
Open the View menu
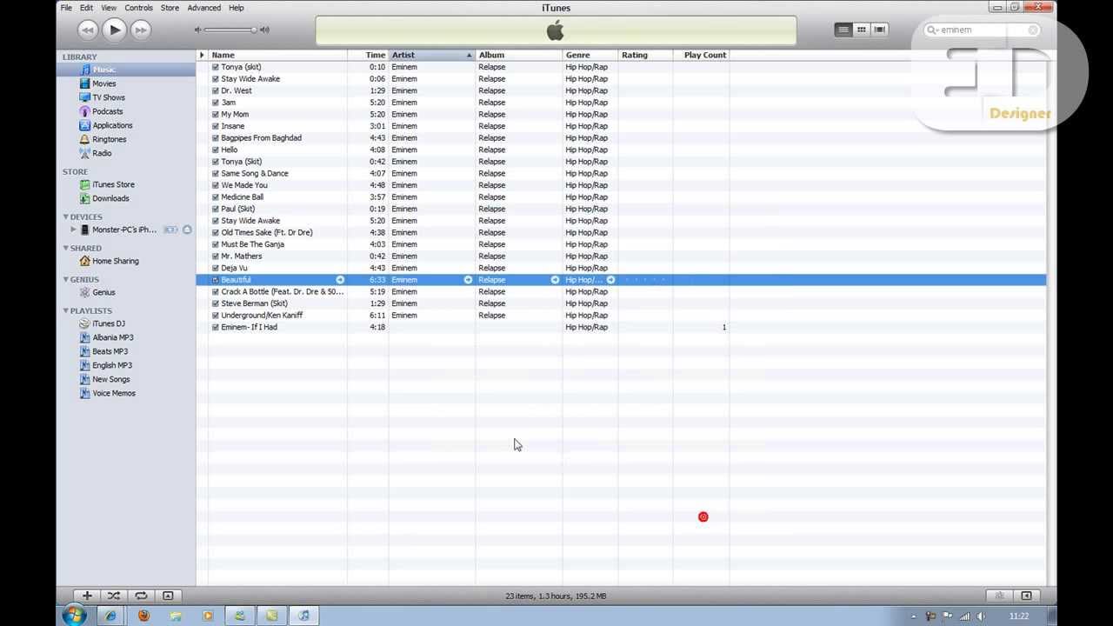[109, 8]
